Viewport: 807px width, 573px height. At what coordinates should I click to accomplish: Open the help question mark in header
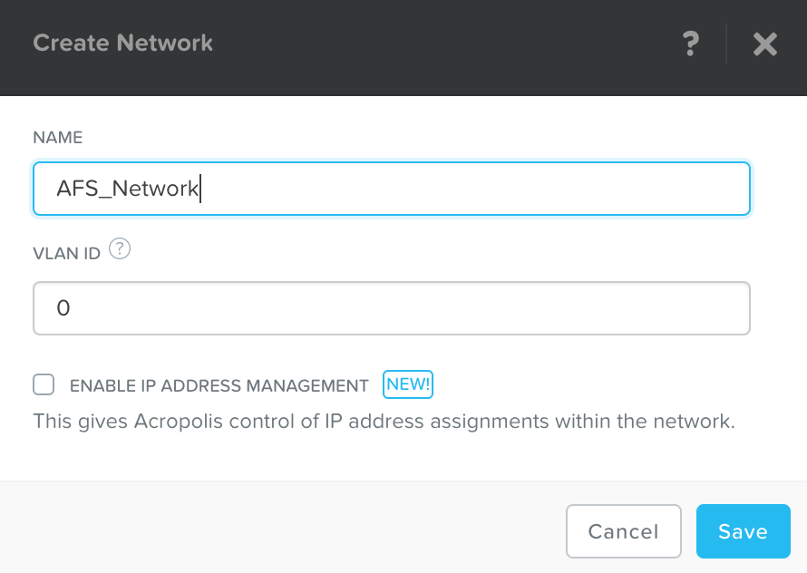[x=691, y=43]
